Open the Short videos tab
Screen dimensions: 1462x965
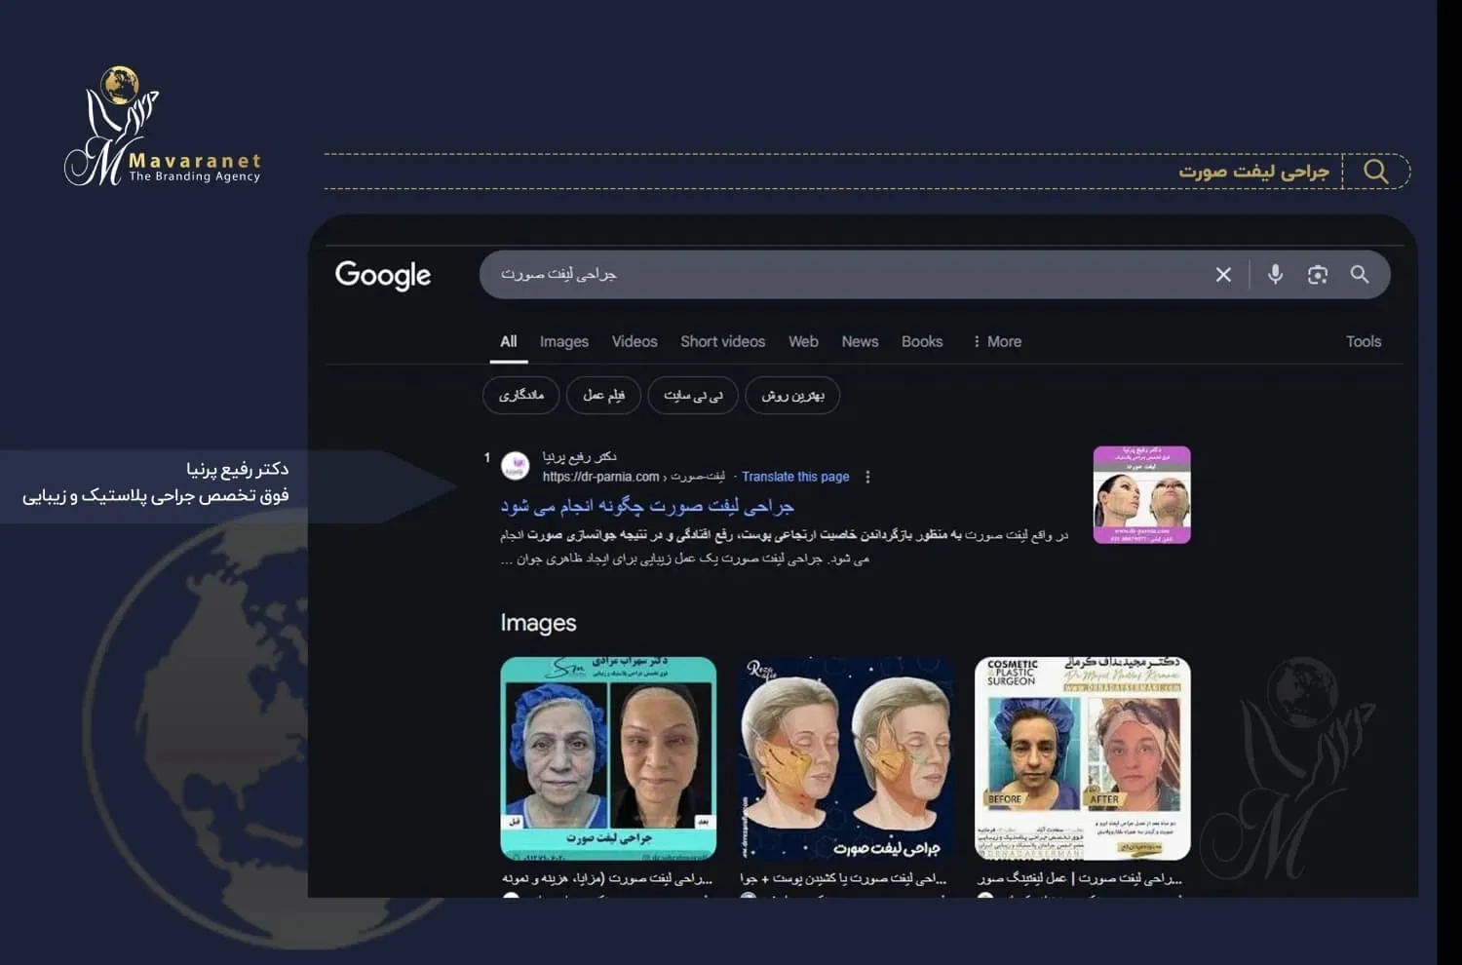coord(722,341)
